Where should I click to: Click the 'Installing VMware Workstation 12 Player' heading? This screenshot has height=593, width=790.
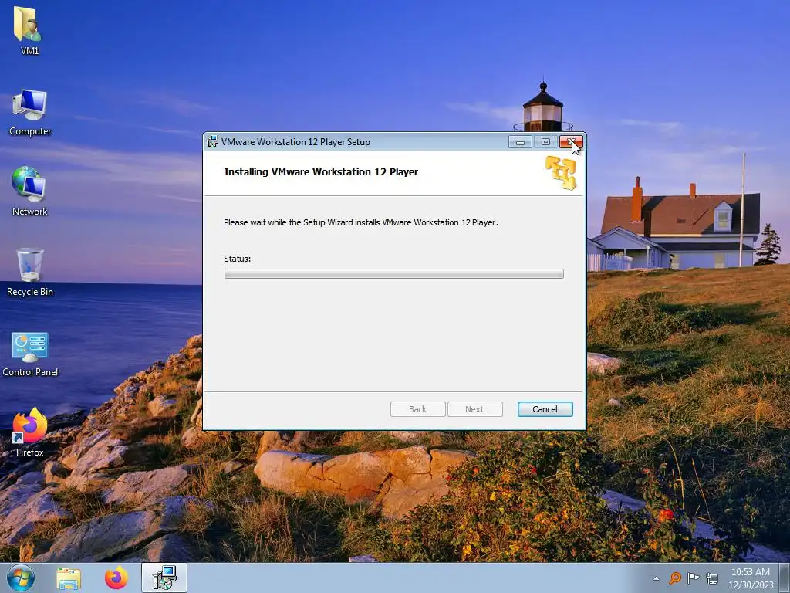pos(321,171)
